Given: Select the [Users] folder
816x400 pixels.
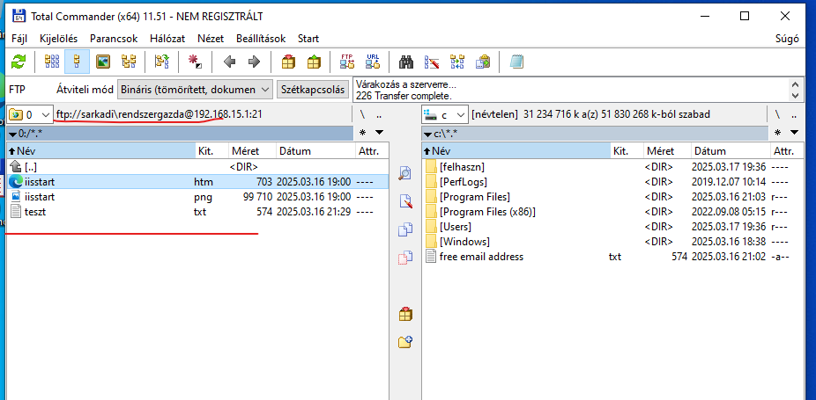Looking at the screenshot, I should pyautogui.click(x=612, y=227).
